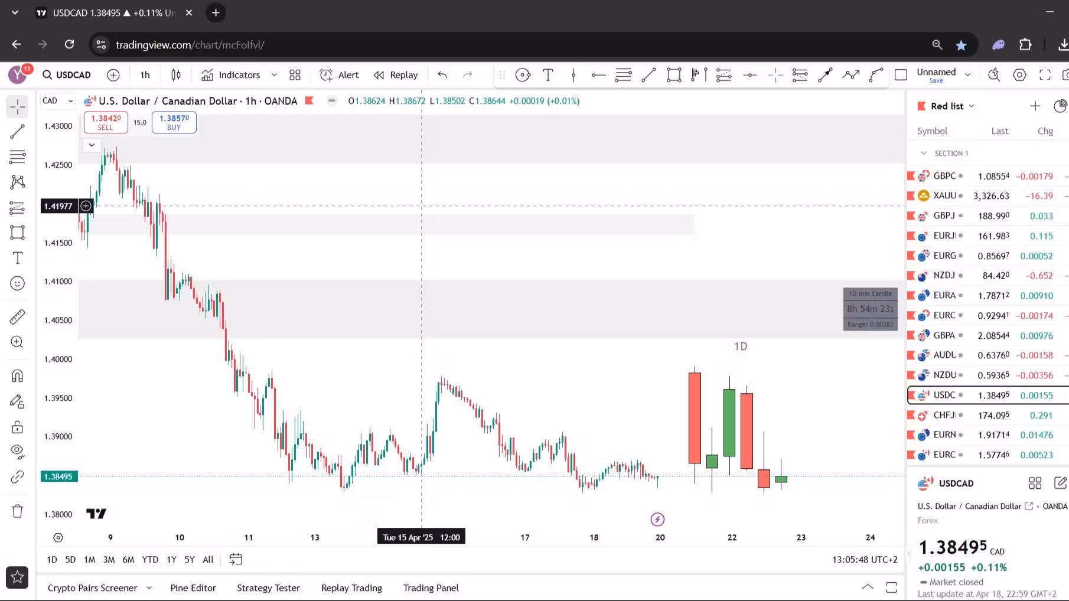The image size is (1069, 601).
Task: Open the Pine Editor tab
Action: point(193,588)
